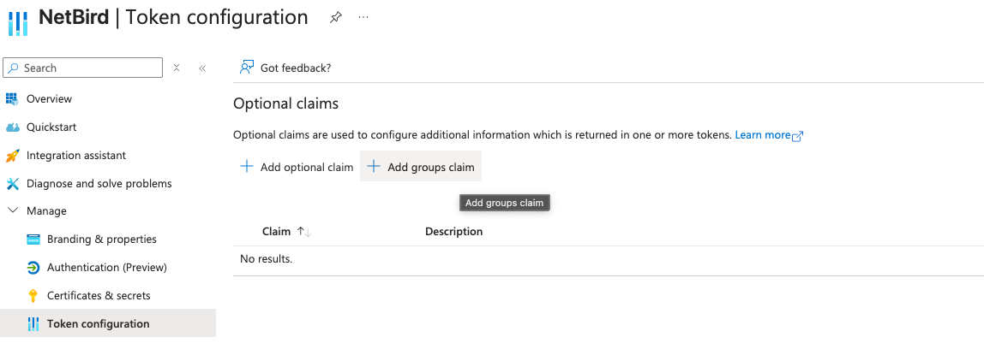Pin the Token configuration page
Image resolution: width=984 pixels, height=343 pixels.
(336, 17)
